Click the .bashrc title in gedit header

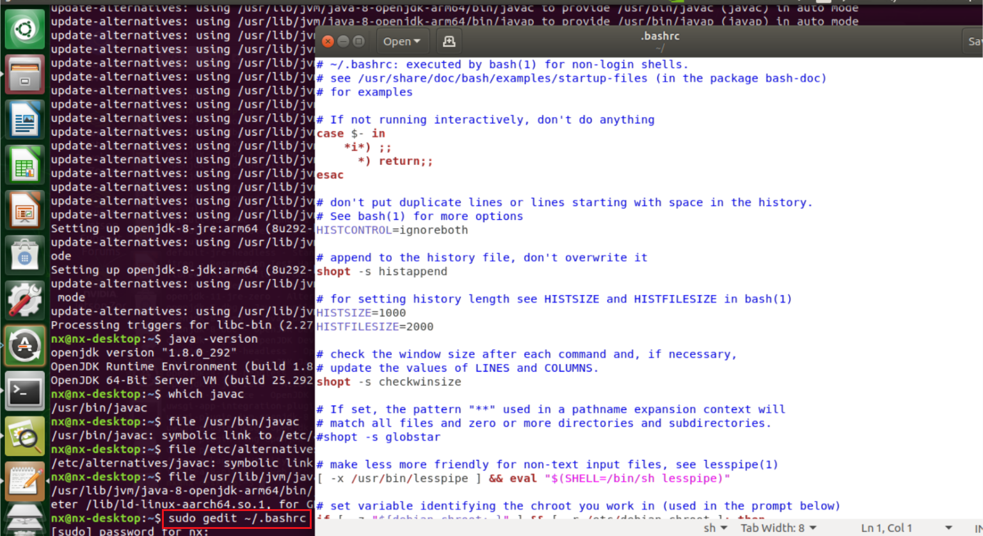click(660, 36)
